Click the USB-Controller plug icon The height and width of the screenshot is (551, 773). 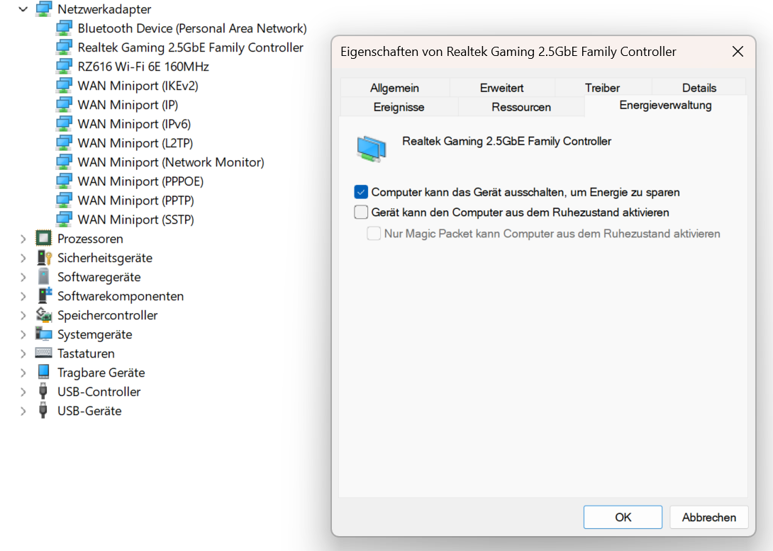click(43, 392)
